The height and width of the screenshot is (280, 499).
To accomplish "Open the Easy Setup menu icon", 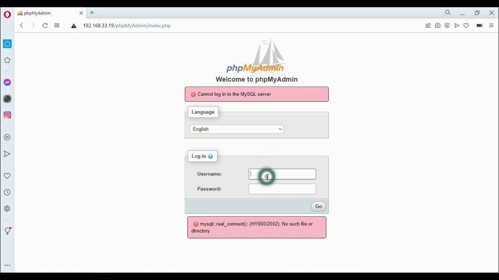I will (491, 26).
